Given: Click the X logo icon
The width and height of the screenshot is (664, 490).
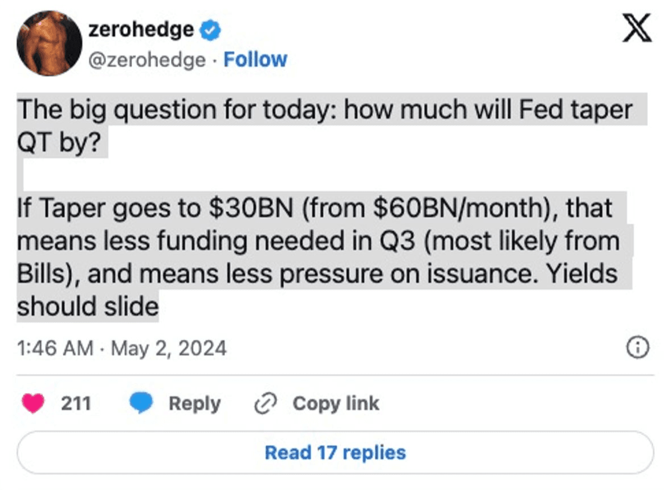Looking at the screenshot, I should pyautogui.click(x=637, y=28).
